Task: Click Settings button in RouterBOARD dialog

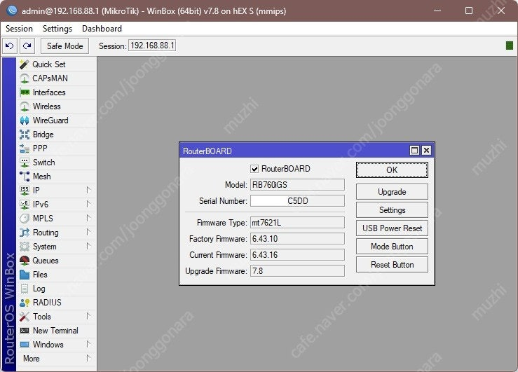Action: point(392,210)
